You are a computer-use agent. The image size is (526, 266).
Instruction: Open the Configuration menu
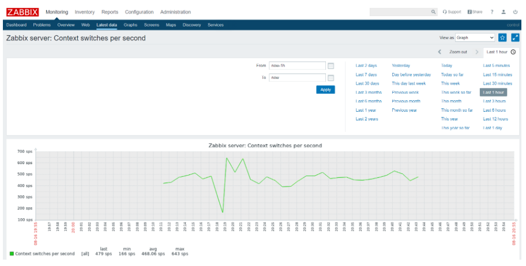click(x=139, y=12)
